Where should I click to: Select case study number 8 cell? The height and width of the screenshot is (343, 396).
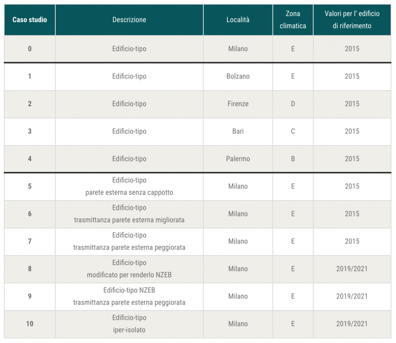tap(30, 269)
